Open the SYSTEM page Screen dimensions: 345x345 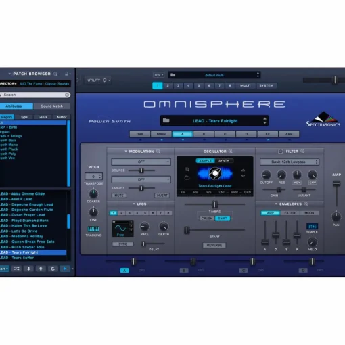[x=267, y=85]
